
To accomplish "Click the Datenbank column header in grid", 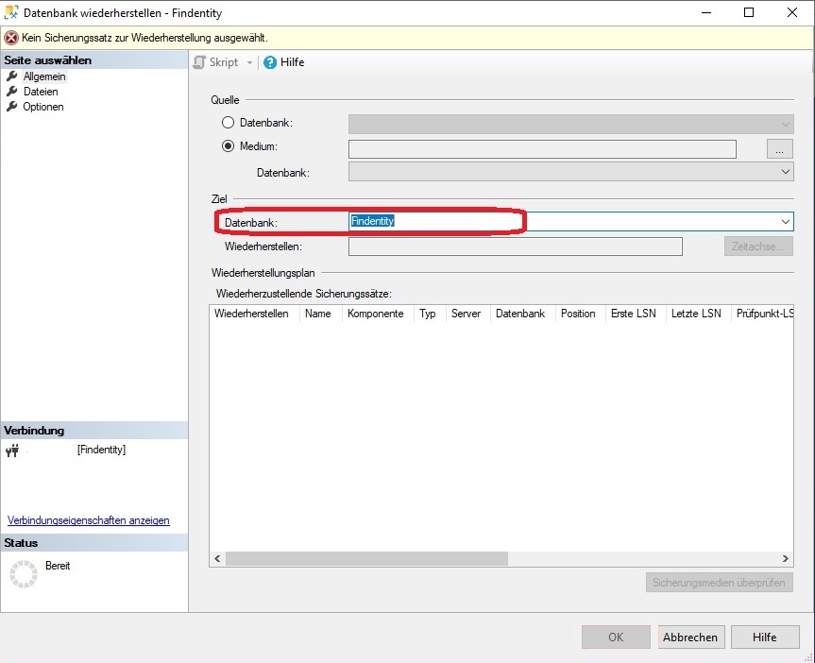I will point(522,314).
